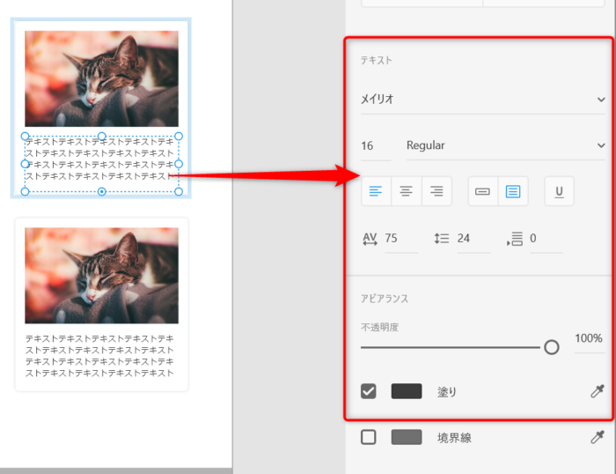Align text to the left
Image resolution: width=616 pixels, height=474 pixels.
coord(377,191)
